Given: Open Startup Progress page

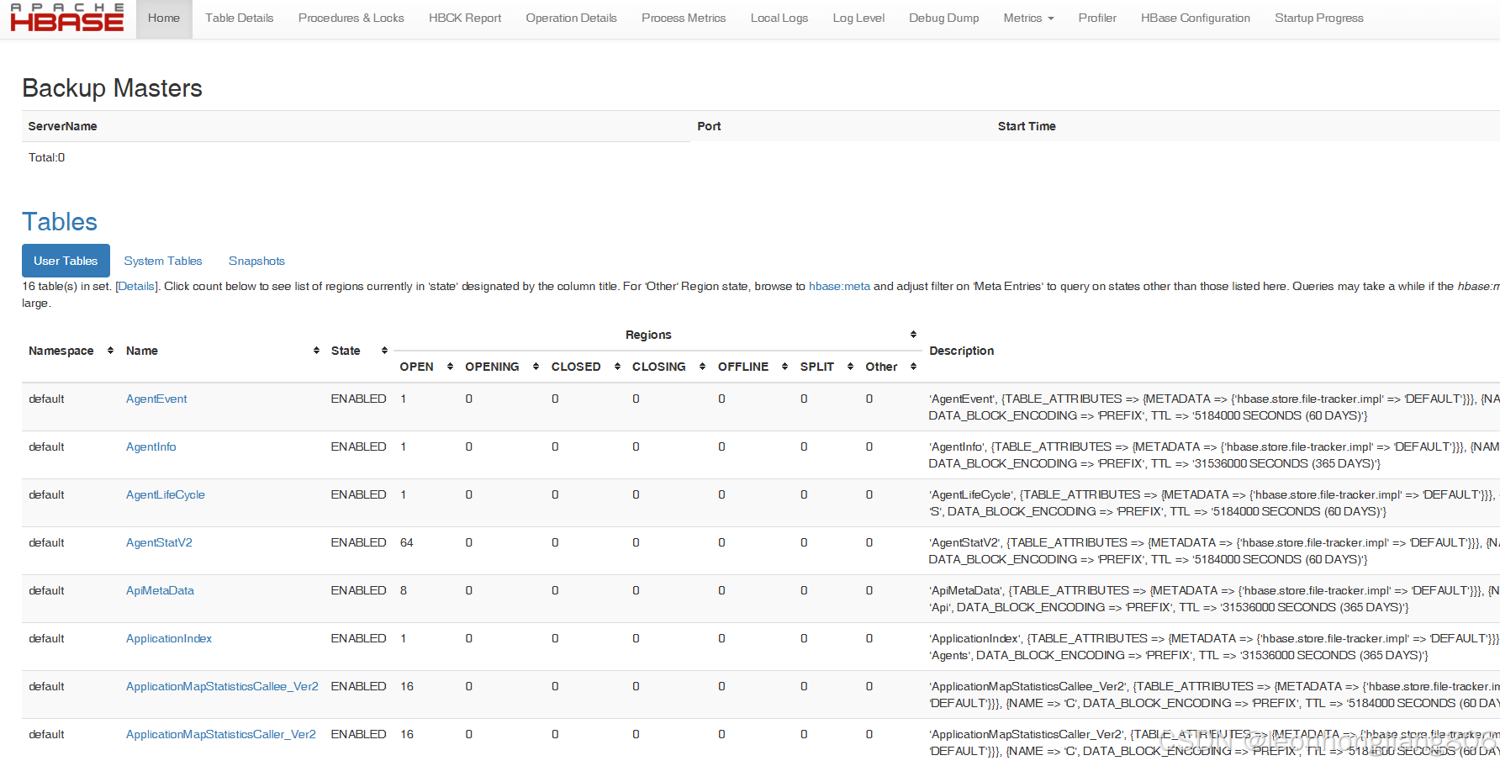Looking at the screenshot, I should point(1319,18).
